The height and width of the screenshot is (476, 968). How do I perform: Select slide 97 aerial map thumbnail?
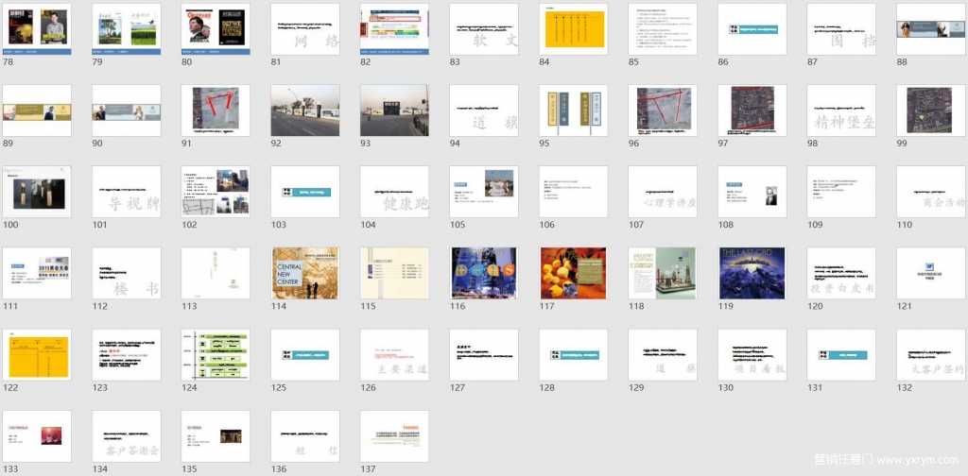752,110
